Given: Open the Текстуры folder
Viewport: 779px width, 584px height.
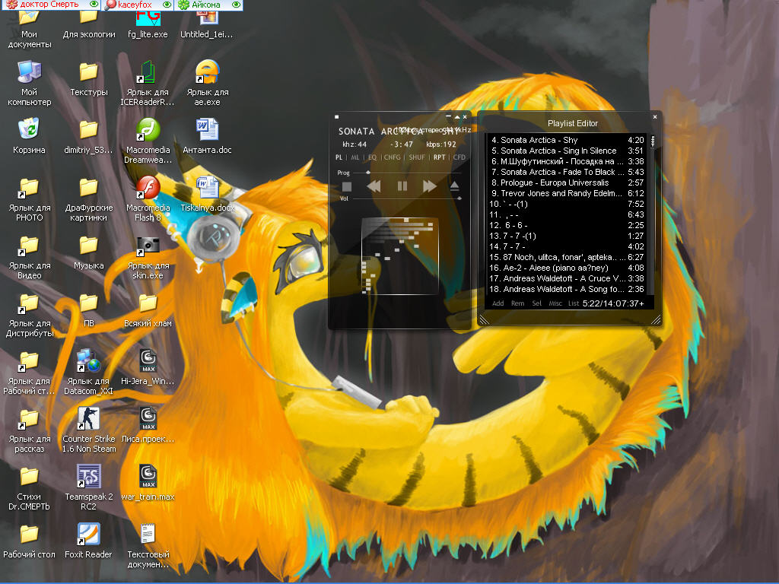Looking at the screenshot, I should 88,72.
